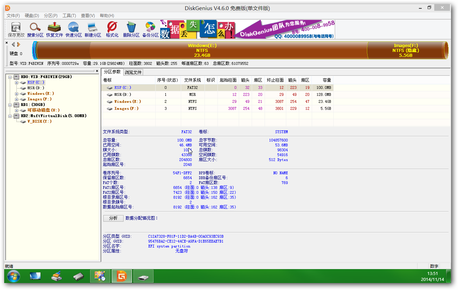Click Delete Partition (删除分区) trash icon
This screenshot has width=458, height=290.
click(x=131, y=30)
